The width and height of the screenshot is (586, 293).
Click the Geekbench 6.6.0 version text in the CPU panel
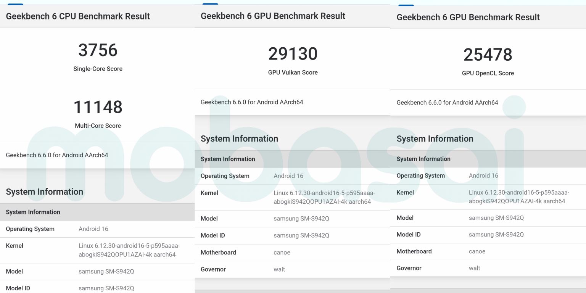click(57, 155)
